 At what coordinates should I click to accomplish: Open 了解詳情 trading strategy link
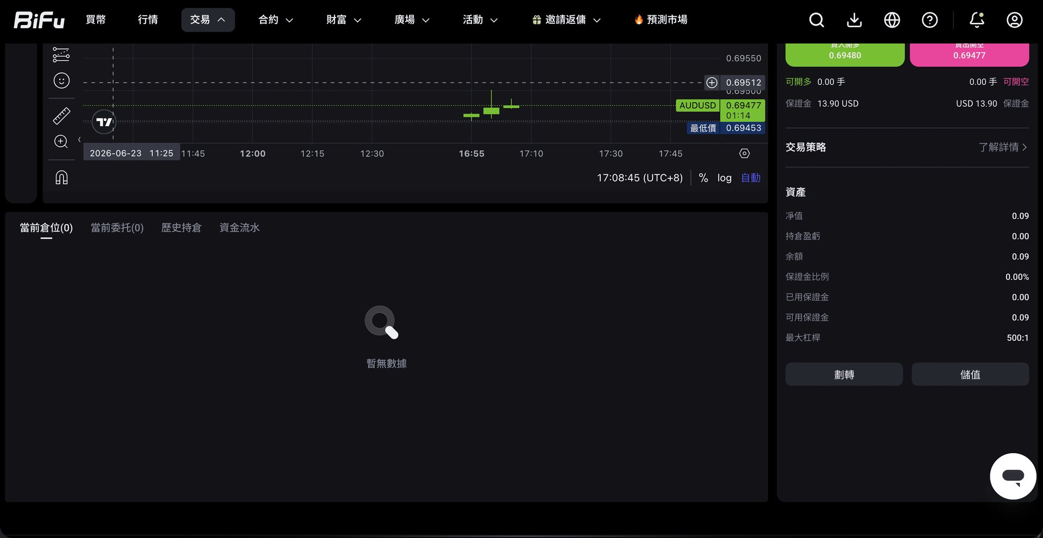point(1003,147)
